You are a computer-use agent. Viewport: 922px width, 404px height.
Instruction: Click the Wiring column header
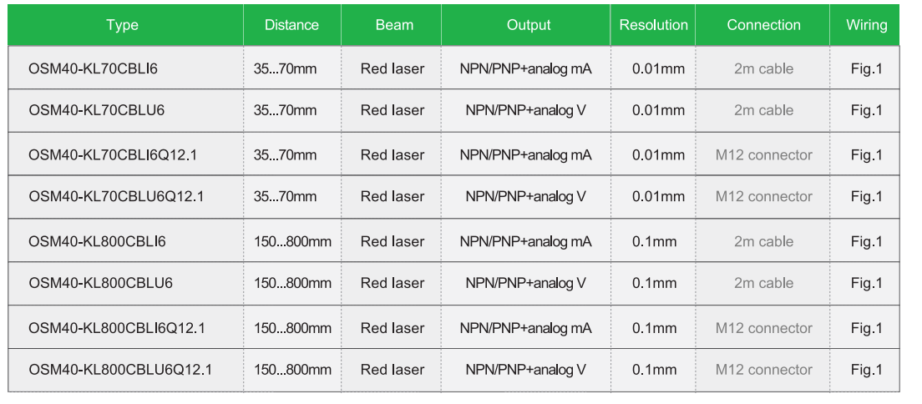tap(867, 25)
